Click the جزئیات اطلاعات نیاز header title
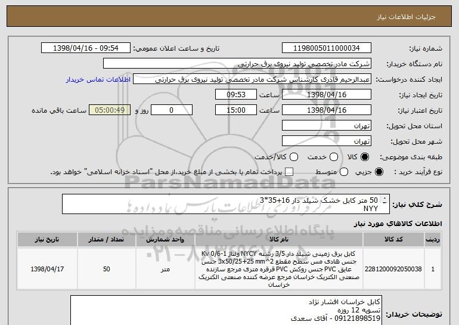Viewport: 459px width, 325px height. [406, 17]
